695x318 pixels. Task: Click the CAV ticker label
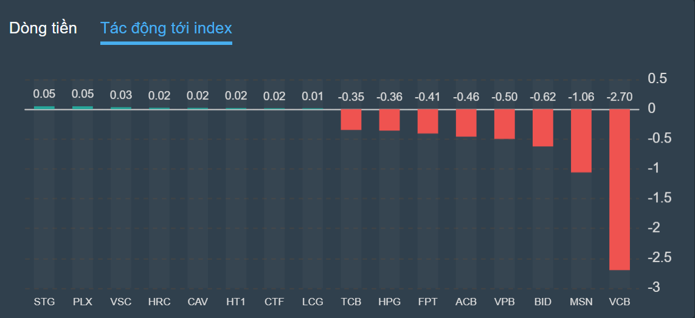pyautogui.click(x=198, y=302)
